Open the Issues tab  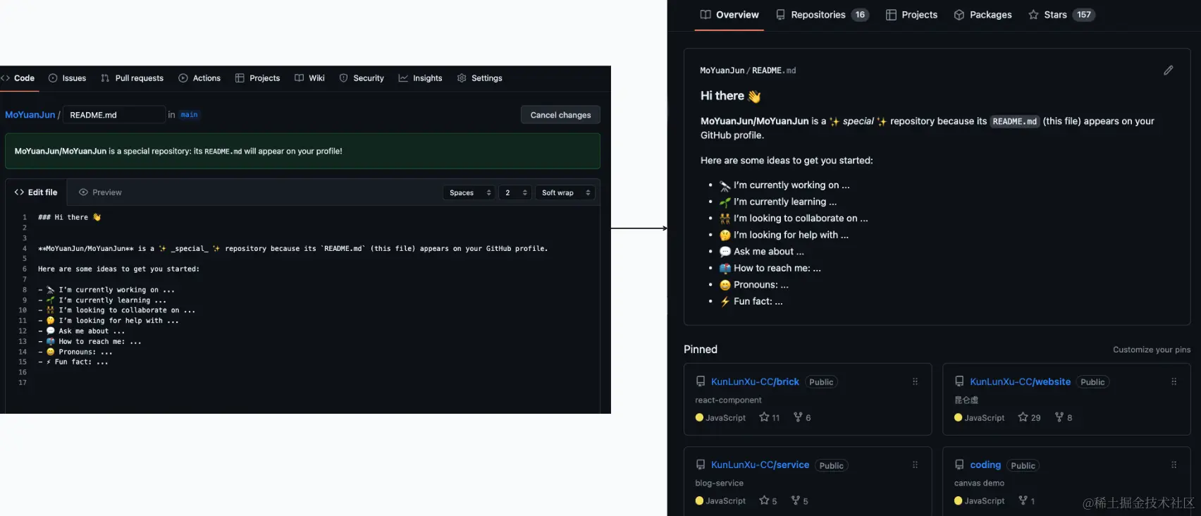[67, 78]
